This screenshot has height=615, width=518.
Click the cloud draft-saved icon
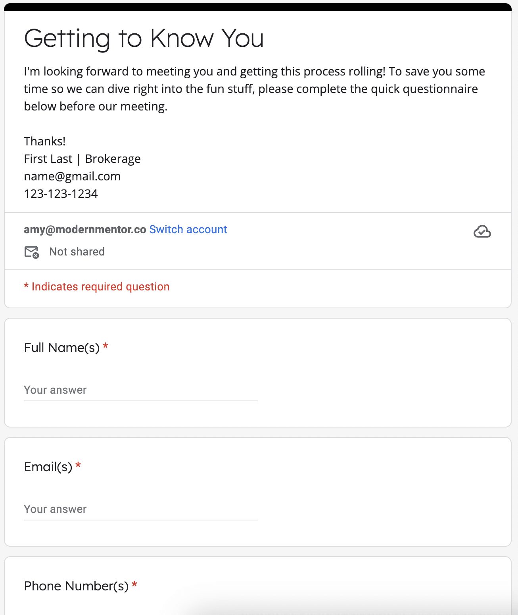pyautogui.click(x=482, y=231)
